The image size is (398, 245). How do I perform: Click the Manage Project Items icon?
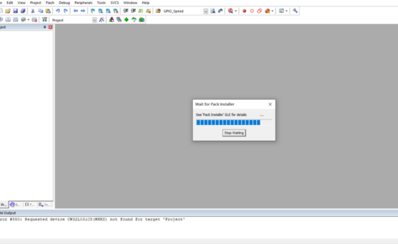coord(112,20)
